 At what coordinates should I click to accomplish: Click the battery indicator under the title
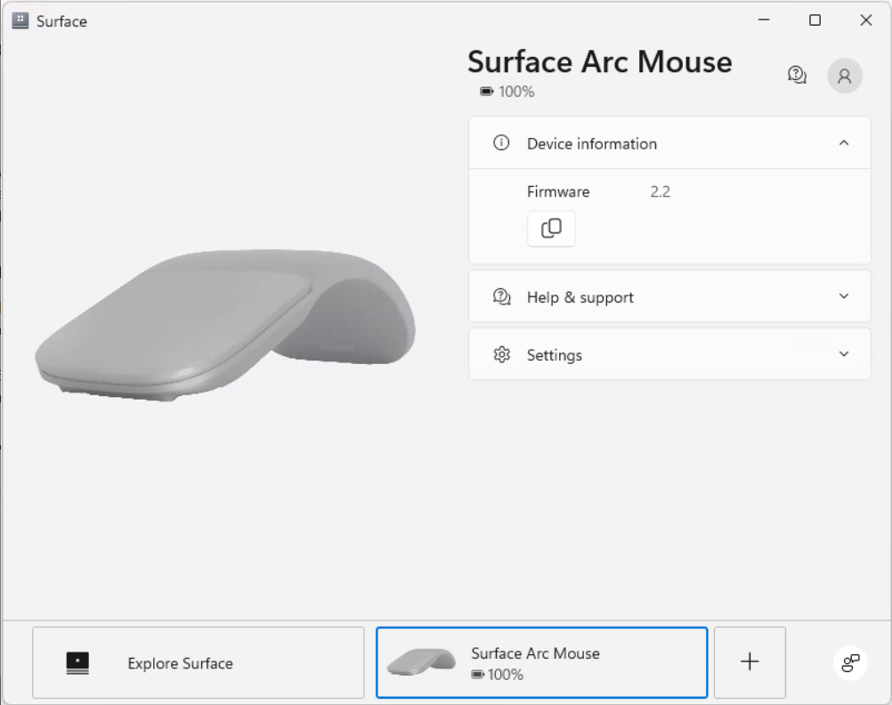point(507,91)
